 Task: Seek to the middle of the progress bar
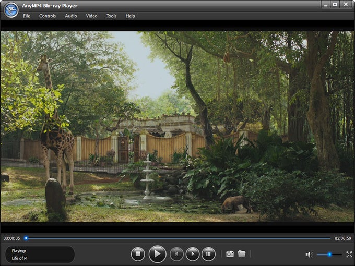tap(178, 238)
